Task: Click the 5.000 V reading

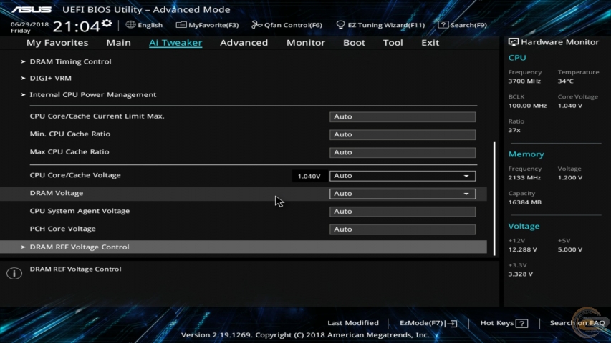Action: tap(570, 249)
